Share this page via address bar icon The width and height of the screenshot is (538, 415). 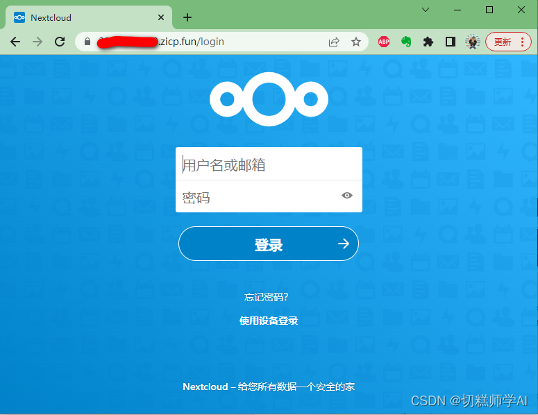pyautogui.click(x=334, y=42)
